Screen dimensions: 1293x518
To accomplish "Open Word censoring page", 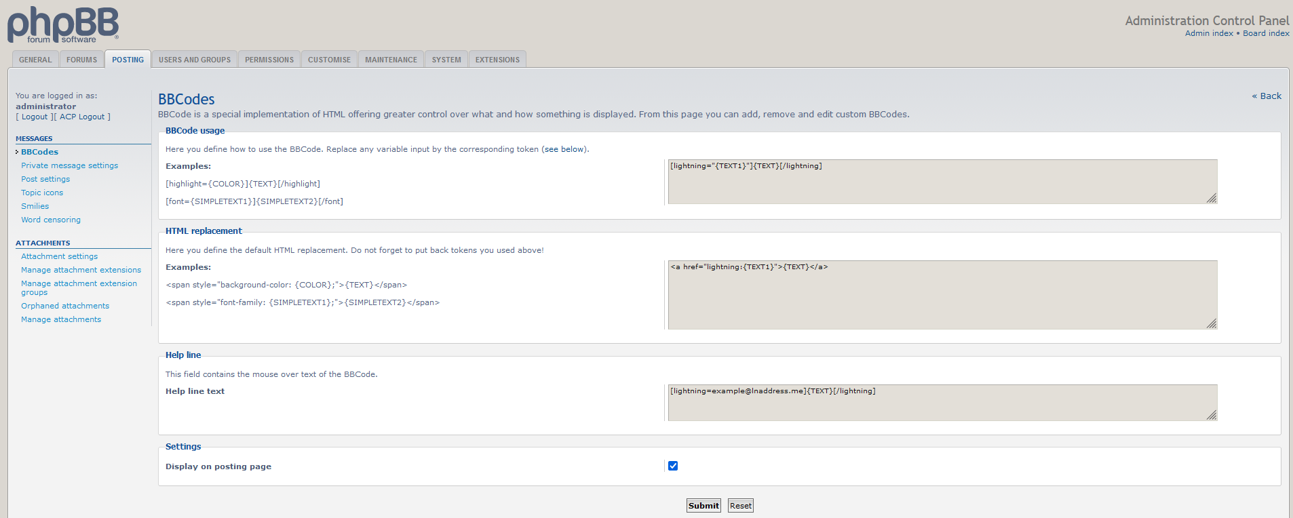I will (x=51, y=220).
